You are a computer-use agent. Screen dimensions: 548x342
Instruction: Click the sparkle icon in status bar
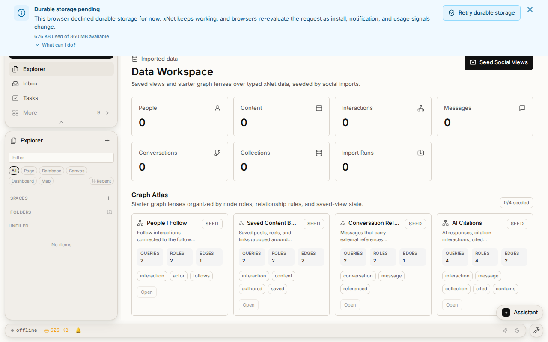pos(505,330)
